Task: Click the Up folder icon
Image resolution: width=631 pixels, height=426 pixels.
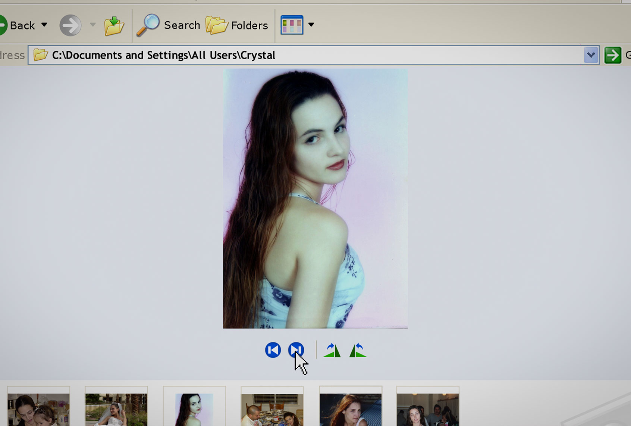Action: 114,26
